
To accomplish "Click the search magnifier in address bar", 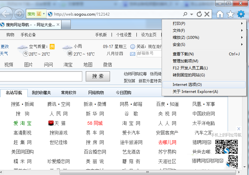I will tap(185, 14).
